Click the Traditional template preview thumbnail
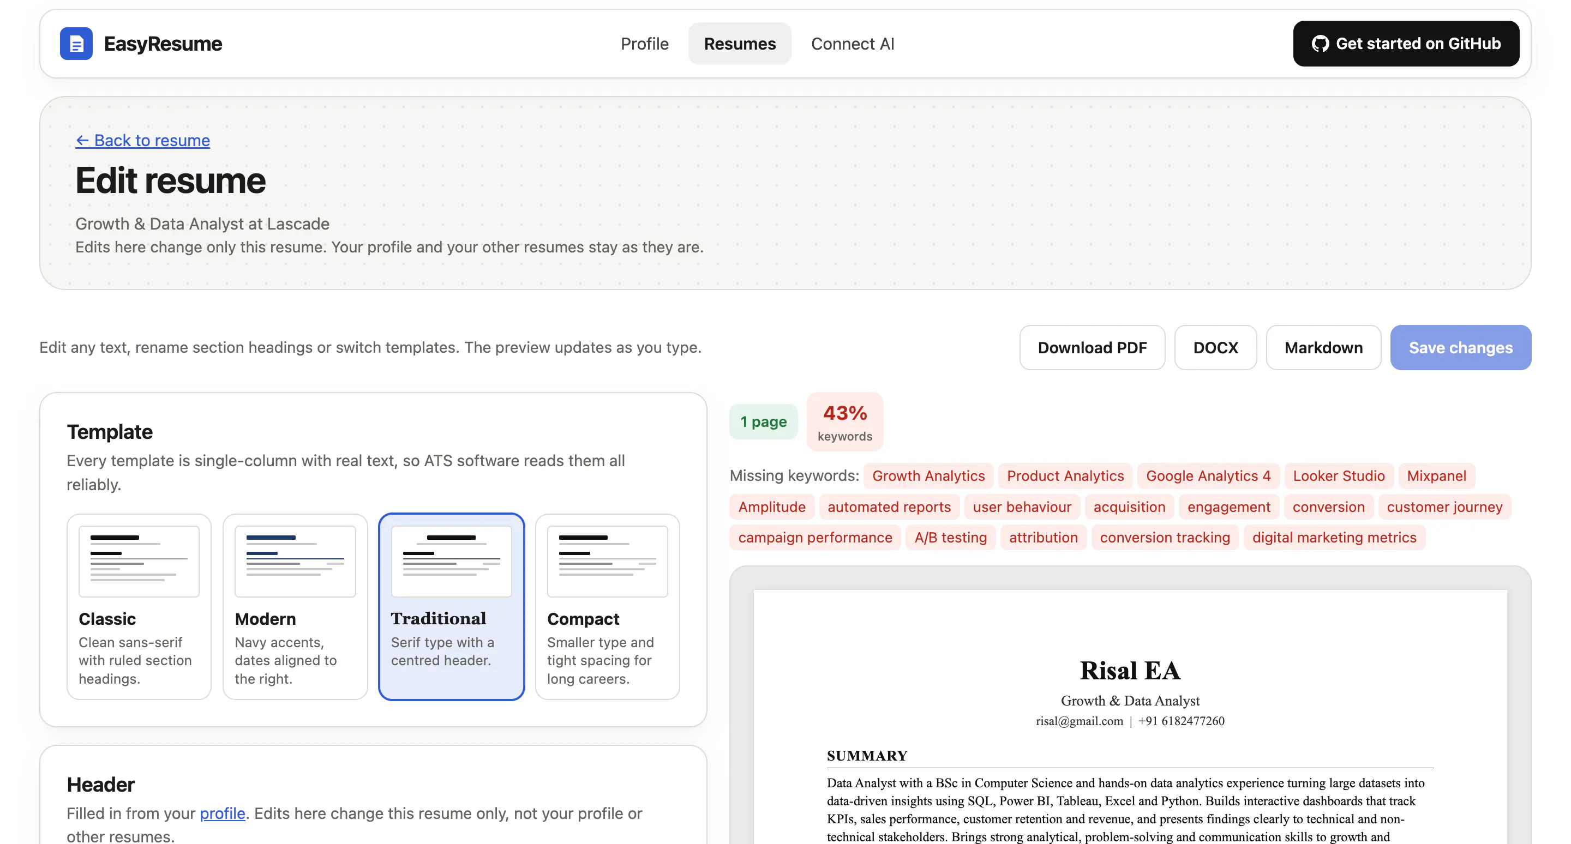The height and width of the screenshot is (844, 1571). [451, 561]
